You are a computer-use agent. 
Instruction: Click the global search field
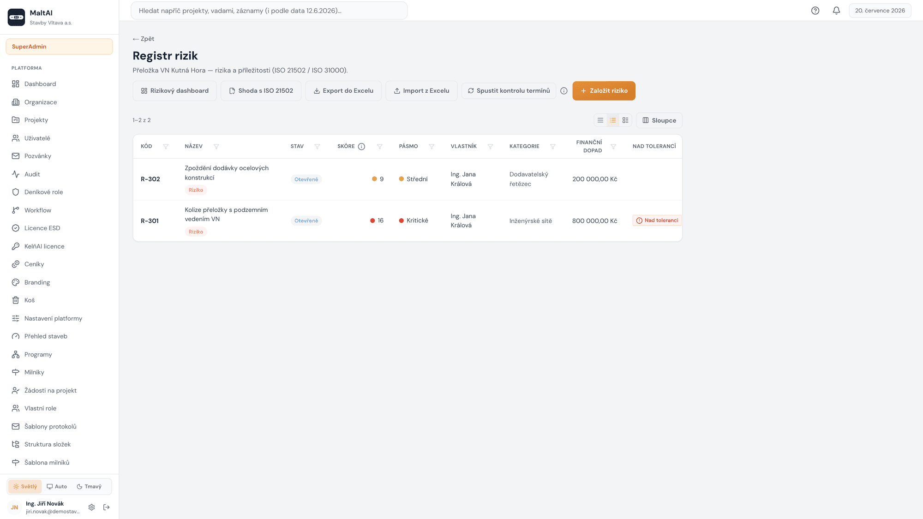[269, 11]
